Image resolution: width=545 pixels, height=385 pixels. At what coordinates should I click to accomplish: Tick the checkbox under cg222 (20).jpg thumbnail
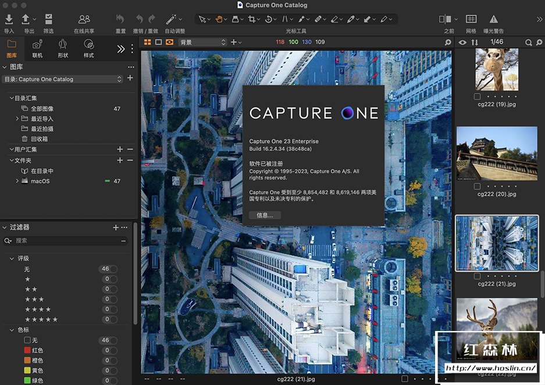[x=477, y=186]
